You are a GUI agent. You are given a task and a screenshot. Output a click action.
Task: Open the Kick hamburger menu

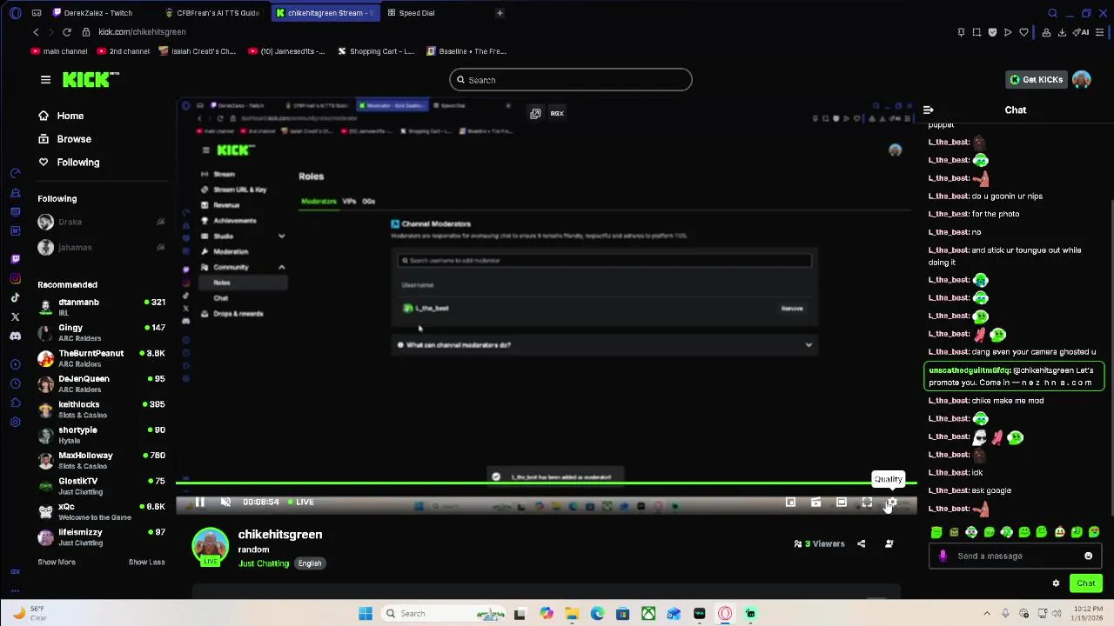45,79
